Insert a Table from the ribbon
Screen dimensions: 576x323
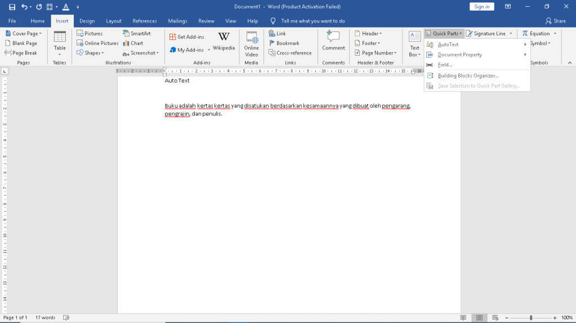(60, 43)
